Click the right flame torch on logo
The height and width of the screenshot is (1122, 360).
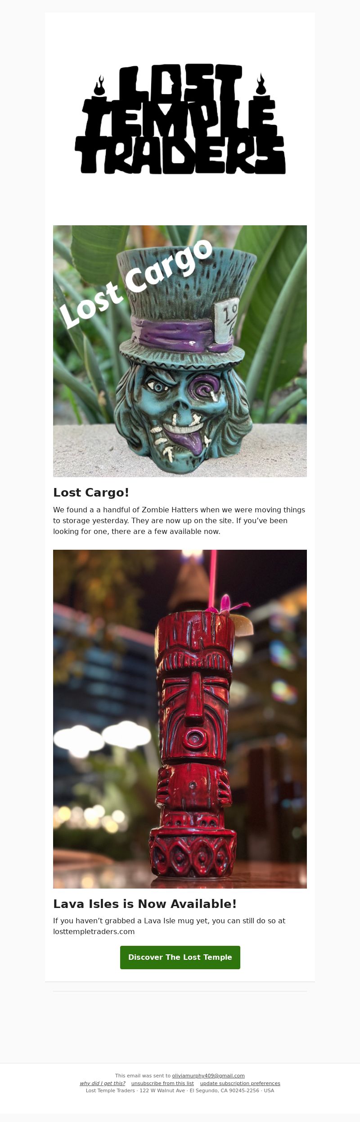(x=261, y=85)
